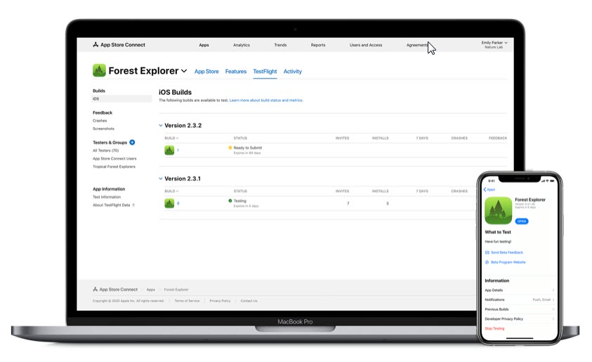The image size is (592, 362).
Task: Click Contact Us in the footer
Action: [249, 301]
